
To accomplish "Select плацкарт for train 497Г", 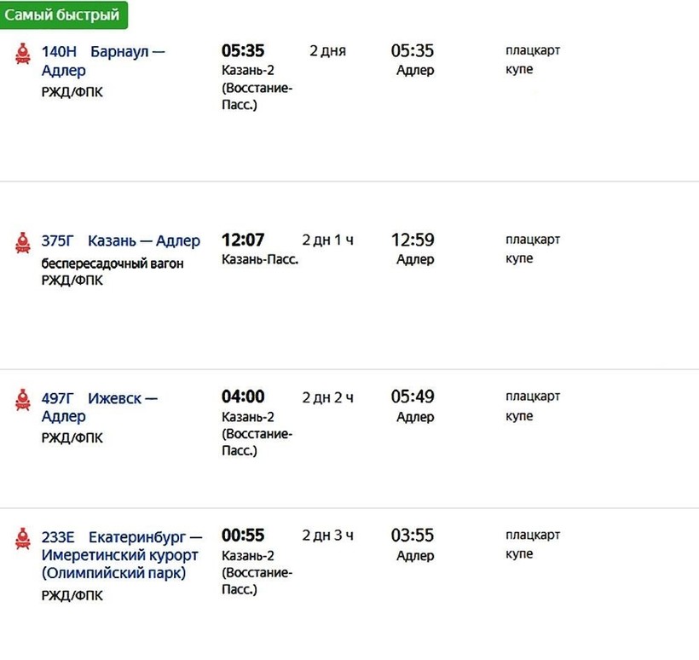I will point(532,397).
